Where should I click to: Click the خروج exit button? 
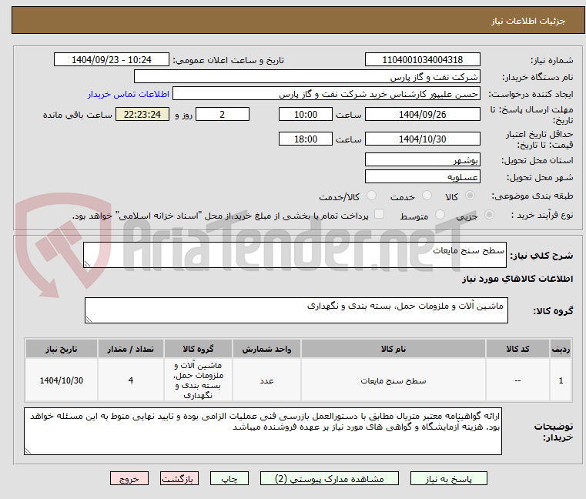tap(129, 478)
